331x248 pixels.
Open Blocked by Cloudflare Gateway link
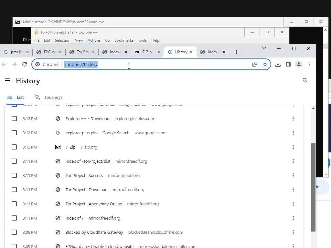[x=94, y=232]
